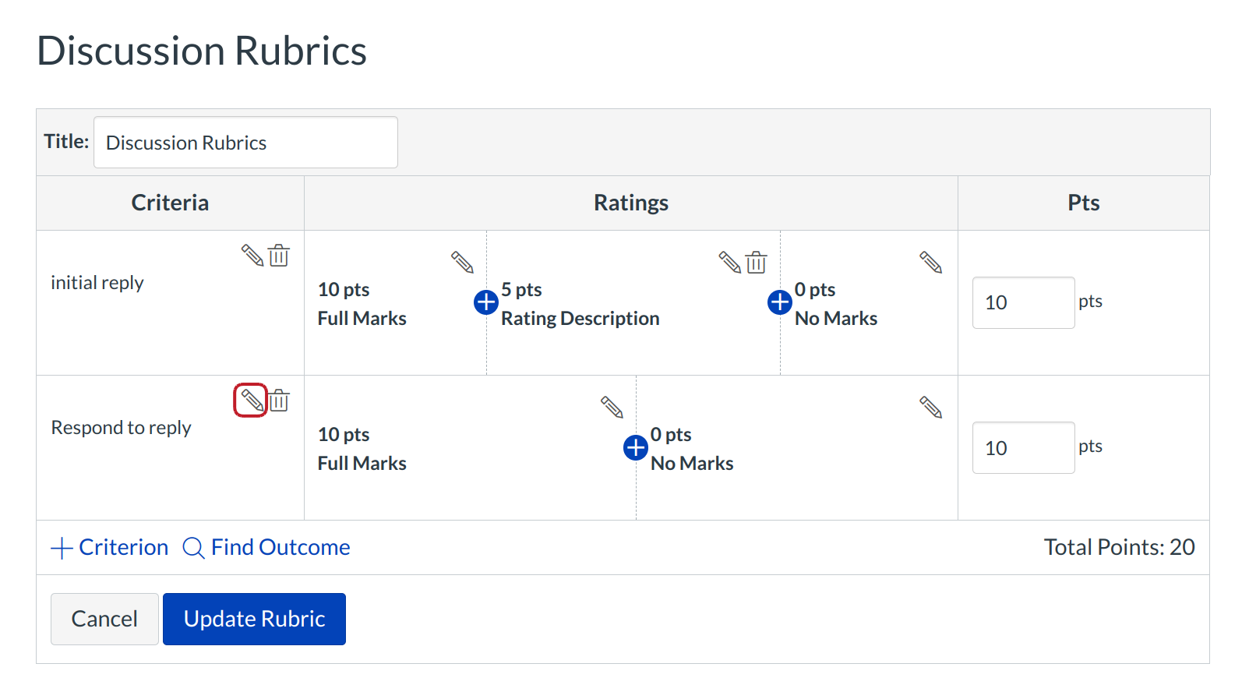Add rating in 'Respond to reply' row
This screenshot has height=692, width=1242.
[636, 447]
